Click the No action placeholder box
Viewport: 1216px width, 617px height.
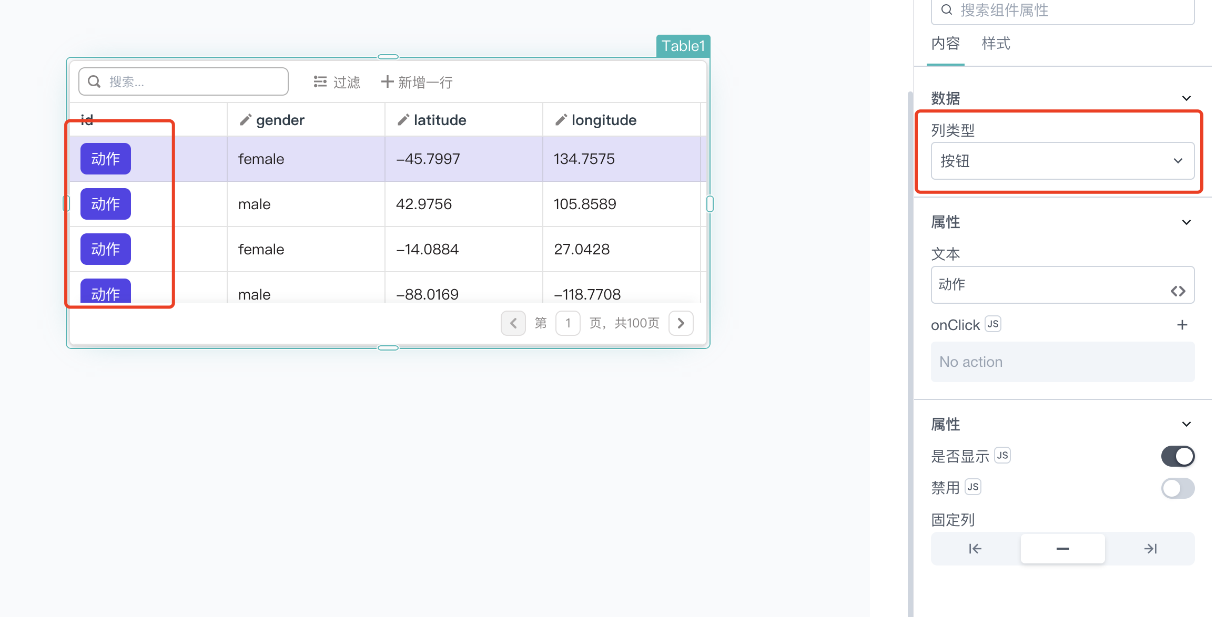1062,362
